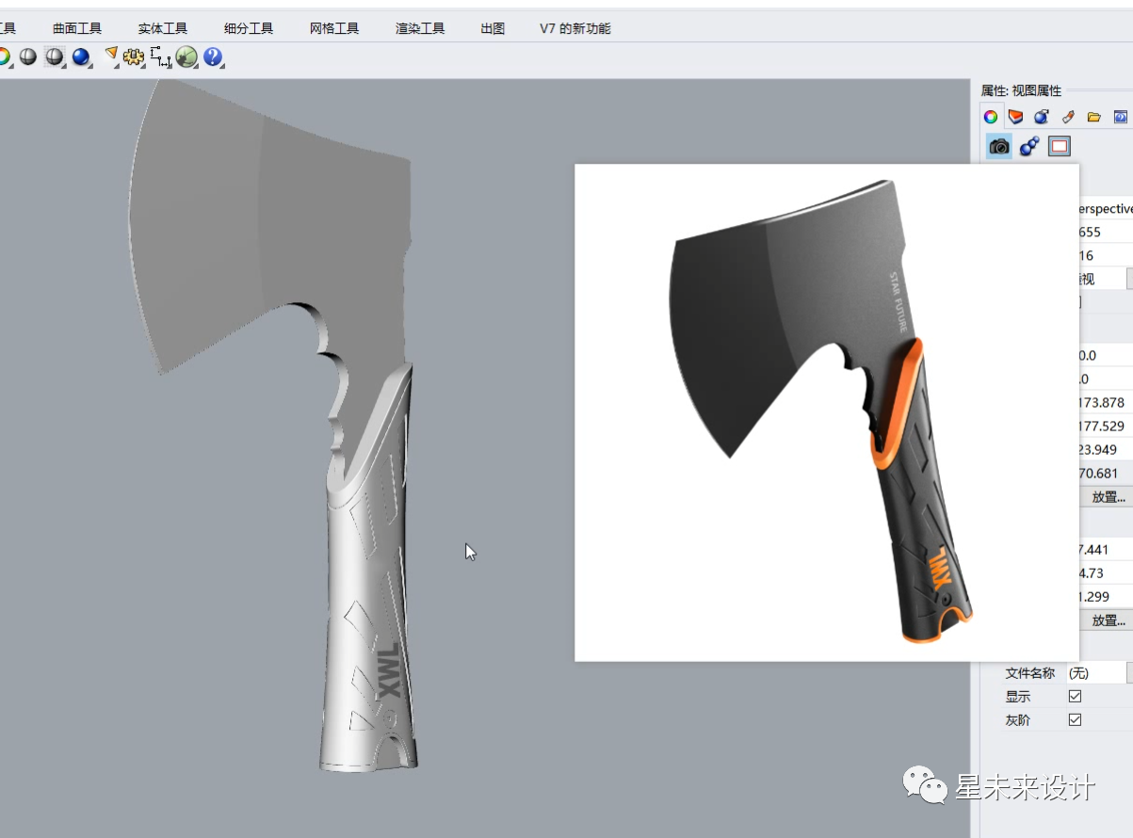Open the 实体工具 tab
The height and width of the screenshot is (838, 1133).
pos(163,28)
